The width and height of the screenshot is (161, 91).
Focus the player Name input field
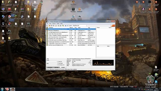[79, 26]
